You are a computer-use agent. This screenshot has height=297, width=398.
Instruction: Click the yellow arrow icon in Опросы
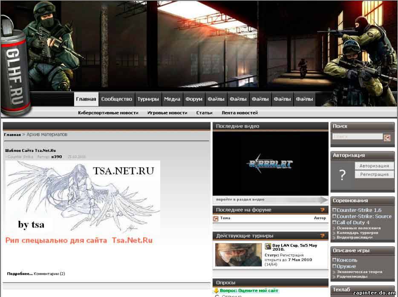[x=216, y=291]
